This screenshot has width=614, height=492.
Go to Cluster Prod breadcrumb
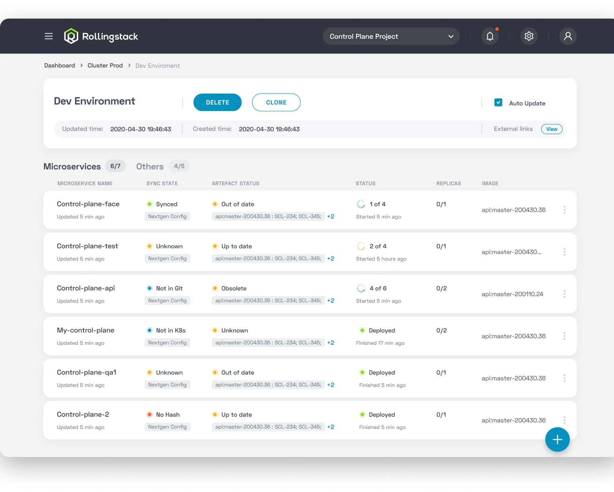tap(105, 65)
